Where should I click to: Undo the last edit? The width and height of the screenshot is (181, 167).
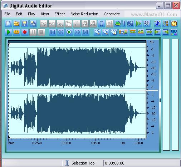point(44,24)
